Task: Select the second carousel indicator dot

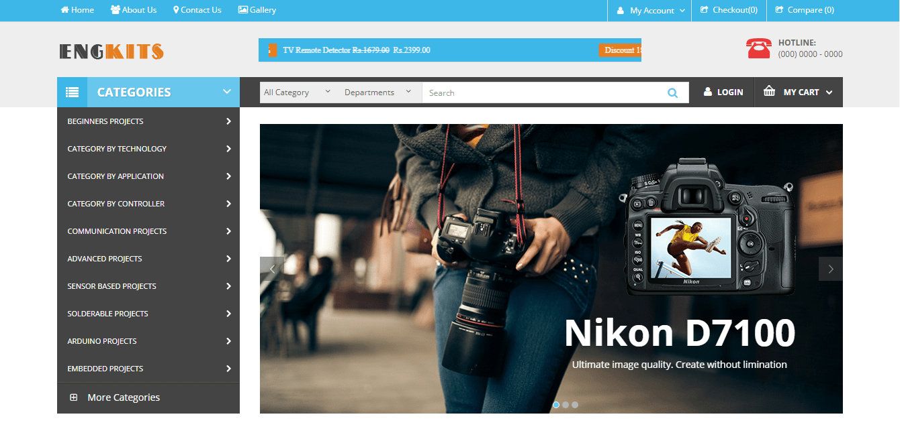Action: point(566,405)
